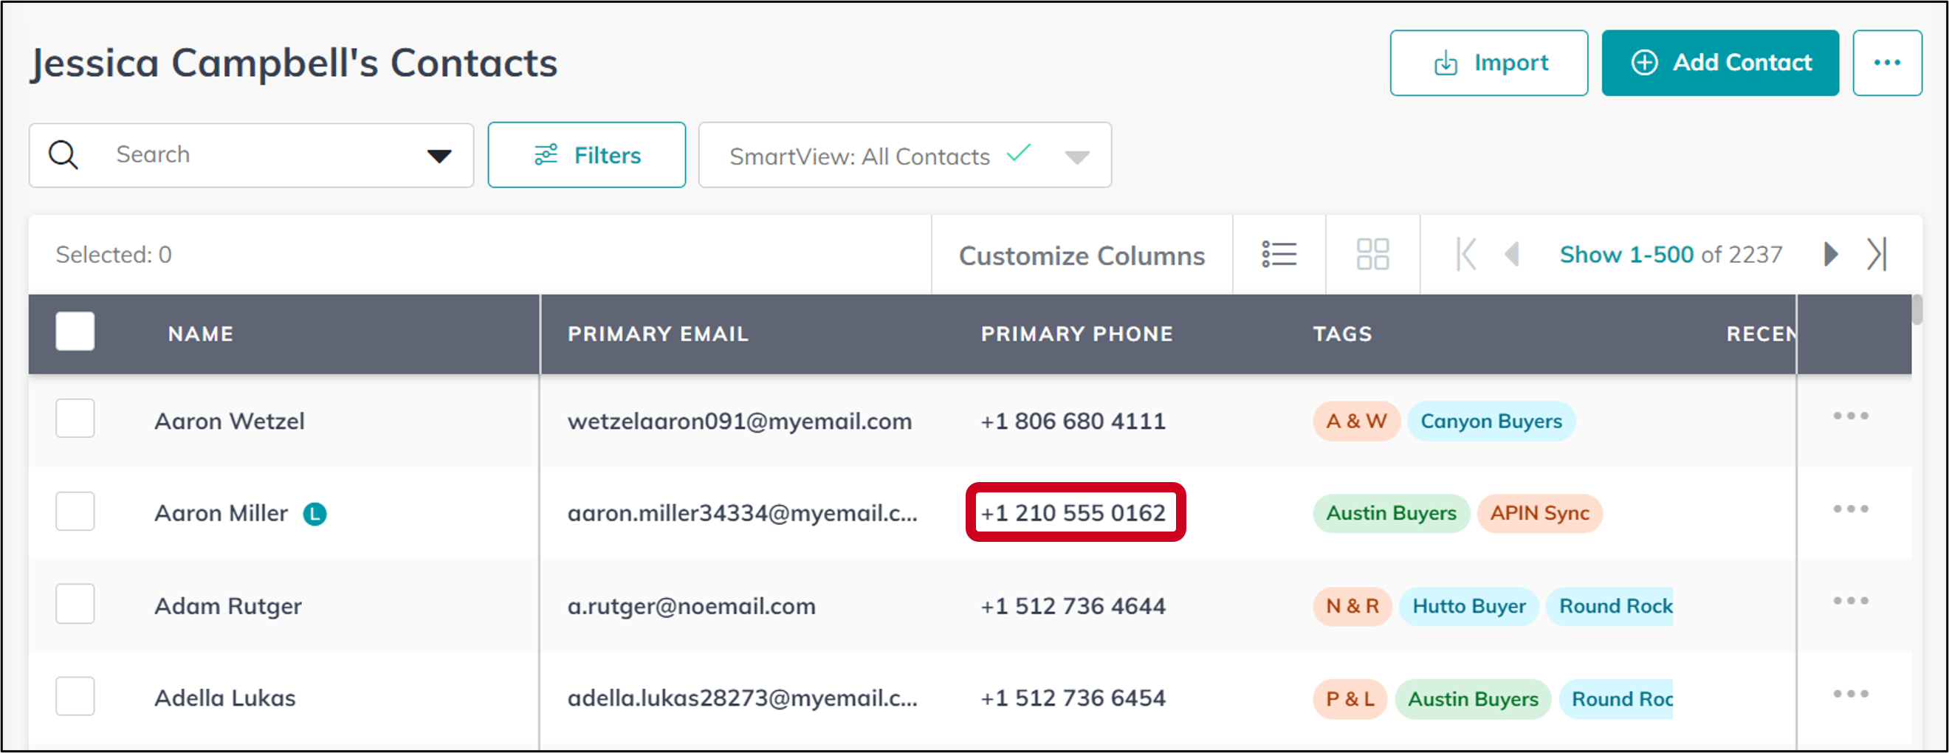Open the Filters panel
The width and height of the screenshot is (1949, 753).
(x=587, y=154)
